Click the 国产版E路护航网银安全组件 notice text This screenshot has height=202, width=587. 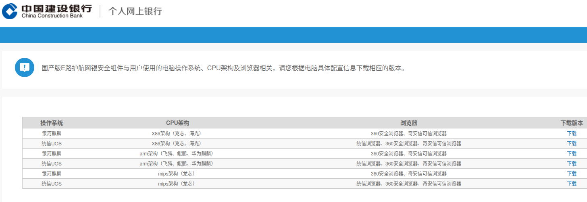tap(223, 68)
